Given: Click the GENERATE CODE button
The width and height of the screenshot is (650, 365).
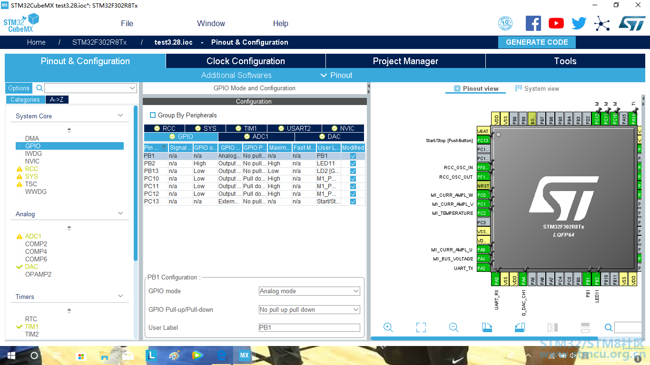Looking at the screenshot, I should (537, 42).
